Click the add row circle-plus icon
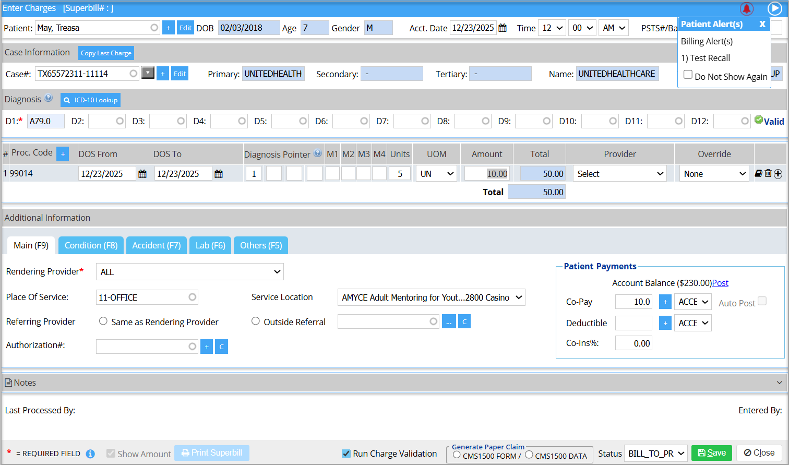Screen dimensions: 789x465 pos(778,174)
